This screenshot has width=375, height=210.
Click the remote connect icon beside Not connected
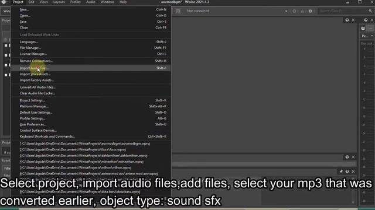click(178, 11)
